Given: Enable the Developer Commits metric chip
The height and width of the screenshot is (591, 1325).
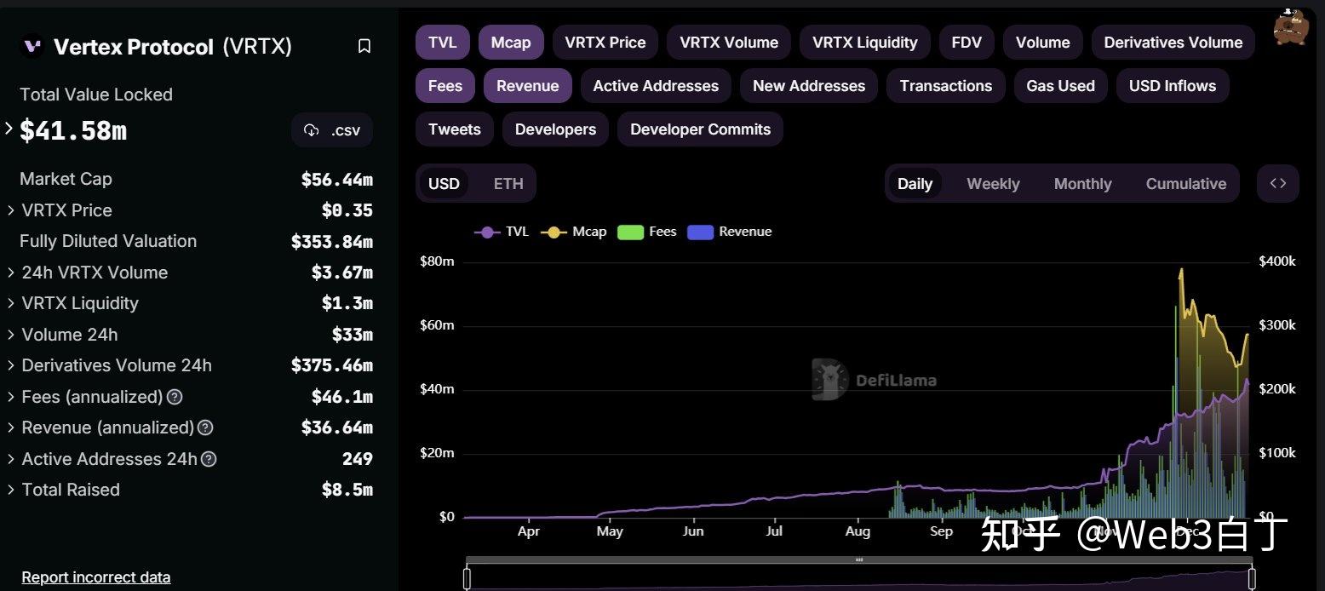Looking at the screenshot, I should point(701,129).
